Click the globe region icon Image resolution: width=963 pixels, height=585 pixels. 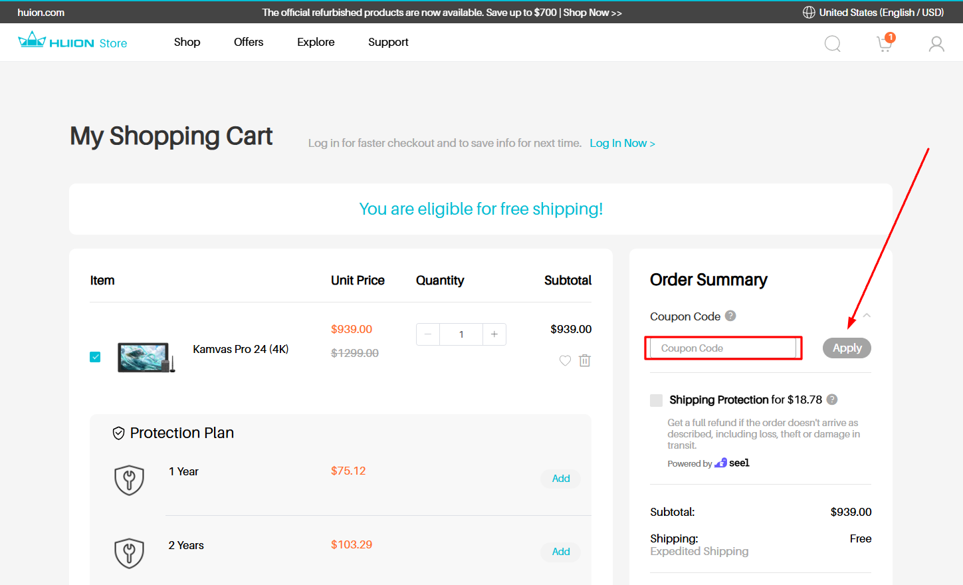tap(809, 12)
